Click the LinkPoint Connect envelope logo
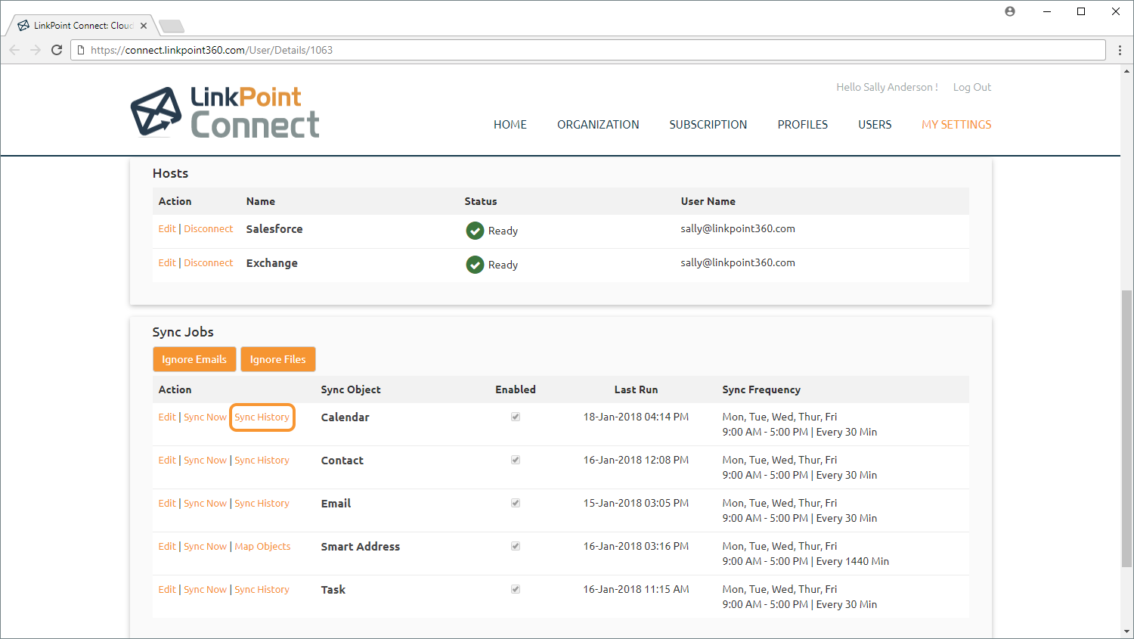The height and width of the screenshot is (639, 1134). coord(156,112)
